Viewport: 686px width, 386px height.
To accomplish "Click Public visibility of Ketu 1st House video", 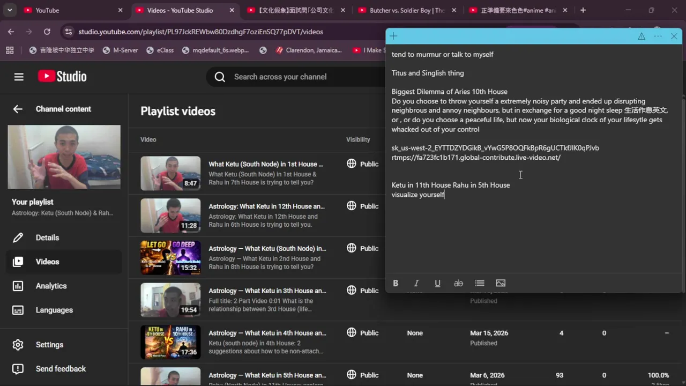I will tap(362, 164).
